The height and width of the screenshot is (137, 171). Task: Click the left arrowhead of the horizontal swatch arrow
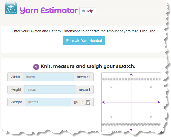[x=103, y=102]
